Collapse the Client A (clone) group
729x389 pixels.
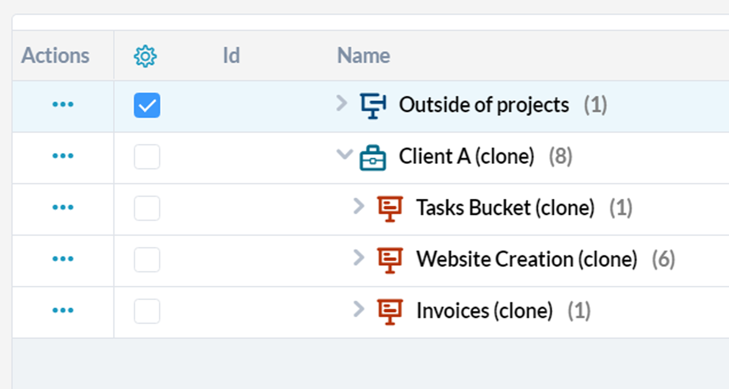pos(345,154)
